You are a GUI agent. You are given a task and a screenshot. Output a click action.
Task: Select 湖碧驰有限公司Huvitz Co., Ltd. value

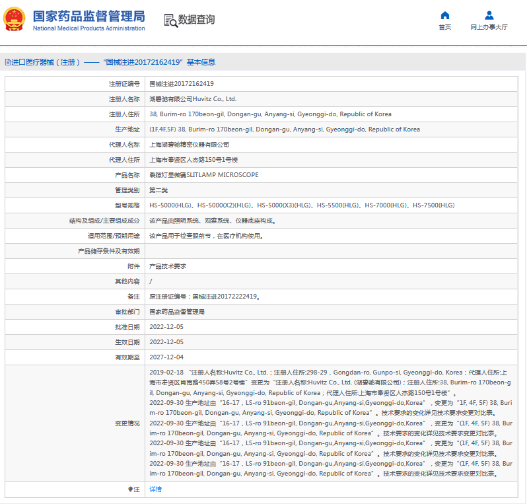point(193,99)
